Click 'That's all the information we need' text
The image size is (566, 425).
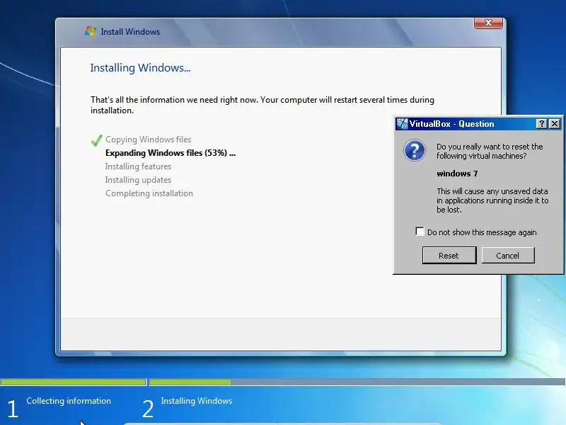(x=262, y=105)
